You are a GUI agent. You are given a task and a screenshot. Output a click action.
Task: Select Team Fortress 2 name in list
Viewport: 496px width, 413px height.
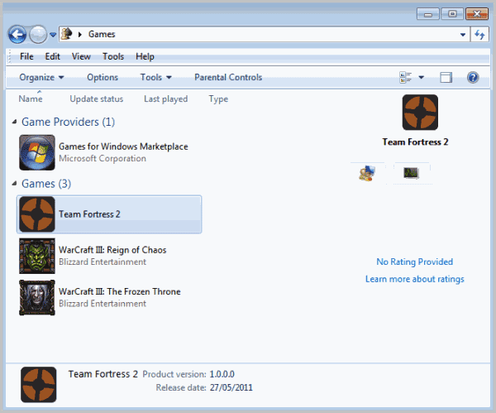pyautogui.click(x=89, y=214)
